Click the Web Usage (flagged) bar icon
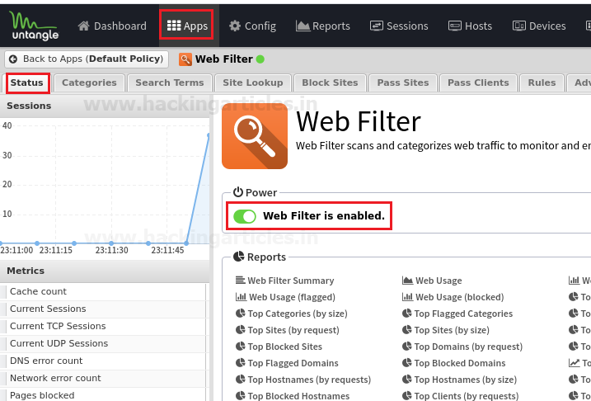Viewport: 591px width, 401px height. (x=241, y=296)
